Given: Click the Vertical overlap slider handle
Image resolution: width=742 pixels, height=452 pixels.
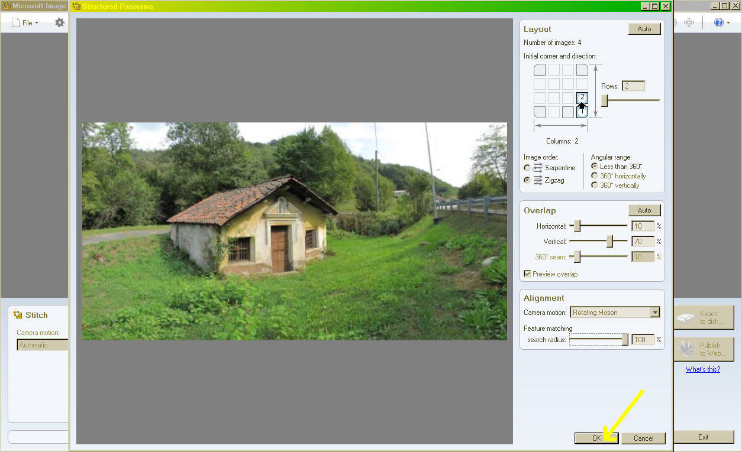Looking at the screenshot, I should coord(609,241).
